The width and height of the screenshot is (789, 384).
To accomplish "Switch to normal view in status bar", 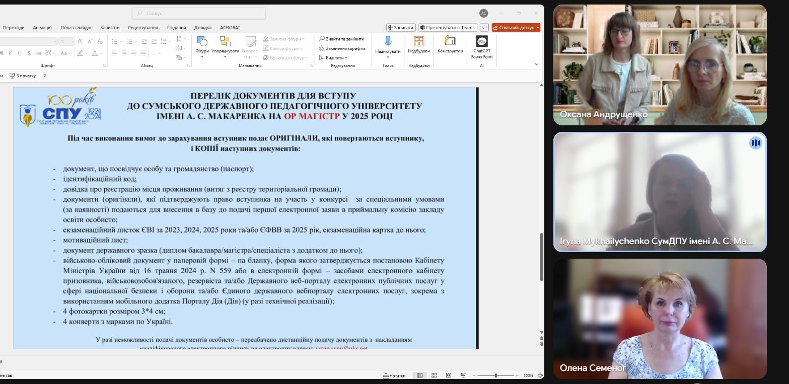I will [x=419, y=375].
